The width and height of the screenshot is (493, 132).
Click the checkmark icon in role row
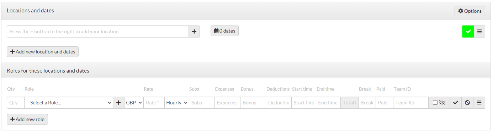456,103
